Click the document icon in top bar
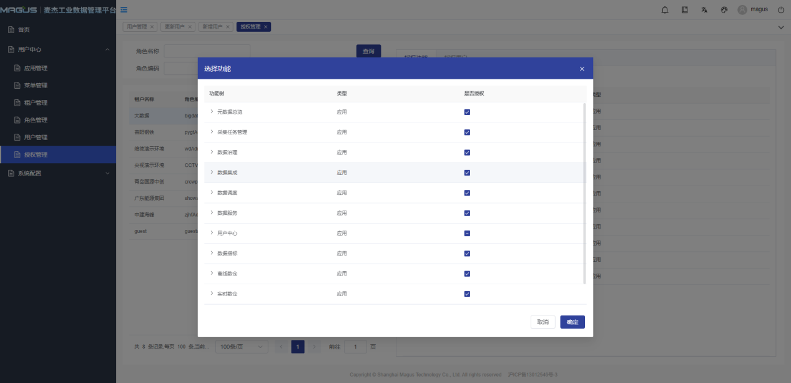 click(685, 10)
